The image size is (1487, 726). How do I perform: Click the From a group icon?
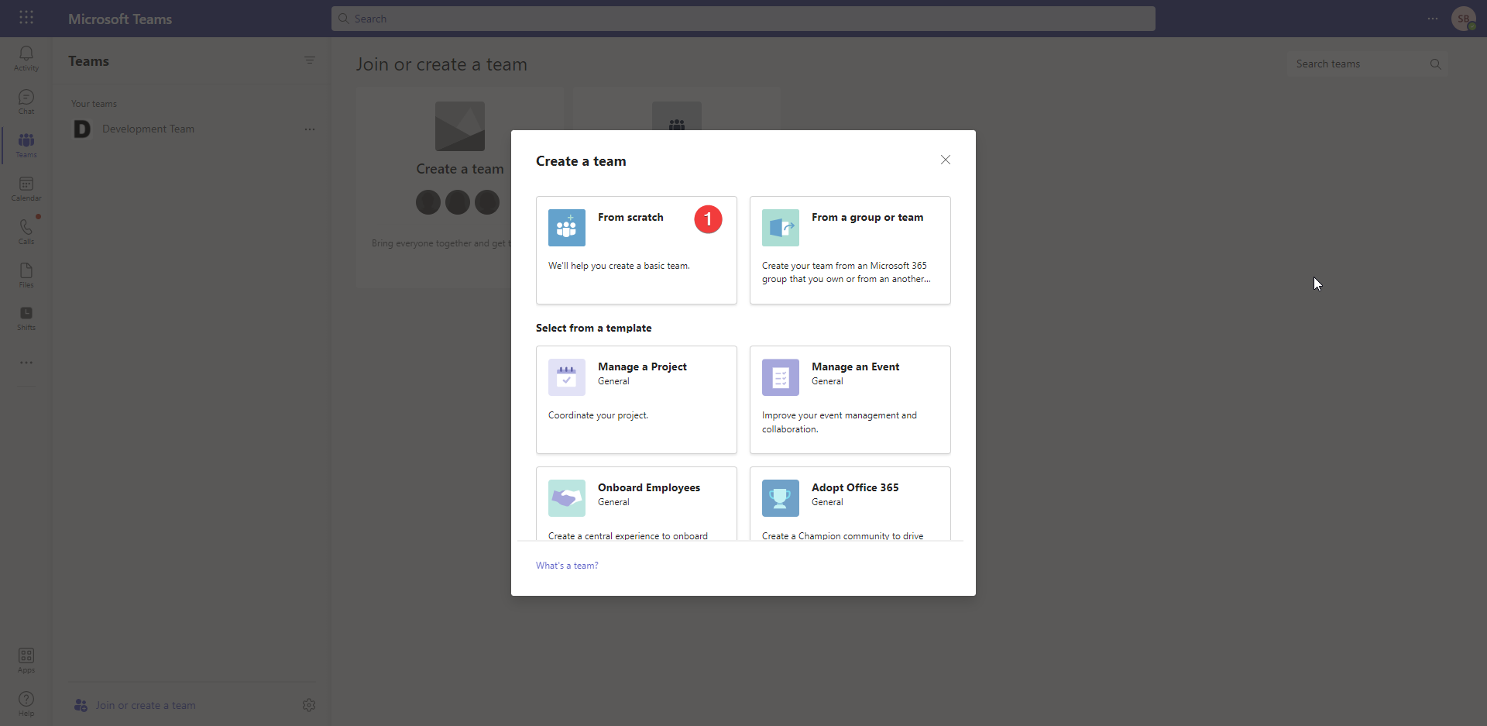(781, 228)
